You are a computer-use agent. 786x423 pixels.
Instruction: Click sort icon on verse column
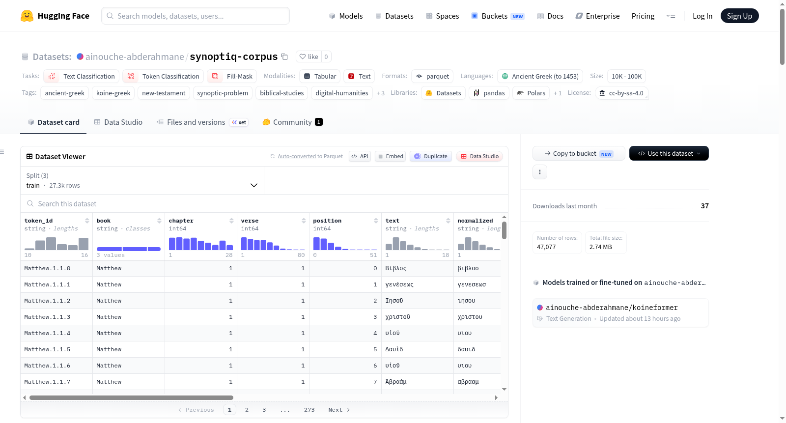pyautogui.click(x=304, y=221)
